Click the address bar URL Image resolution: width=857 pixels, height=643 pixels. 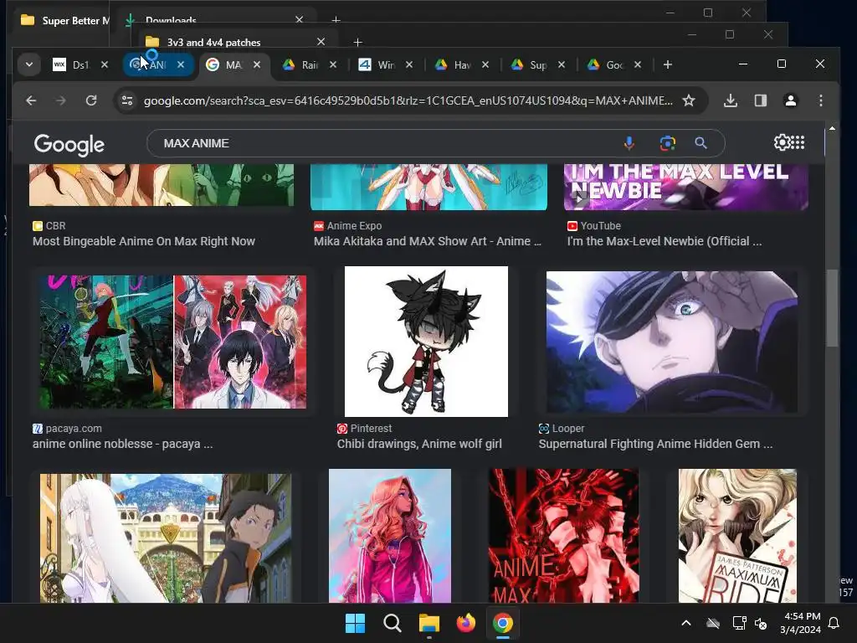point(408,100)
